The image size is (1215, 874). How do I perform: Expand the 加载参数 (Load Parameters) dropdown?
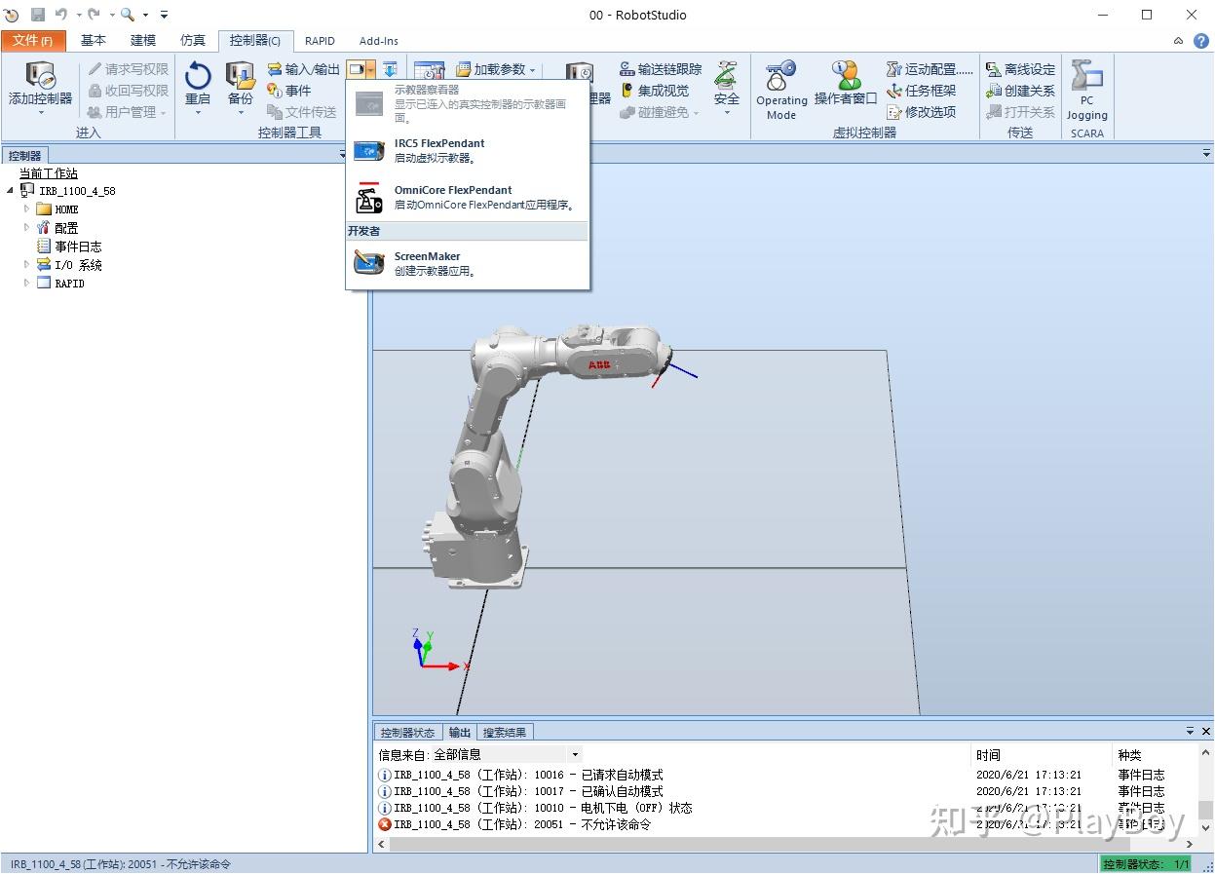[532, 69]
